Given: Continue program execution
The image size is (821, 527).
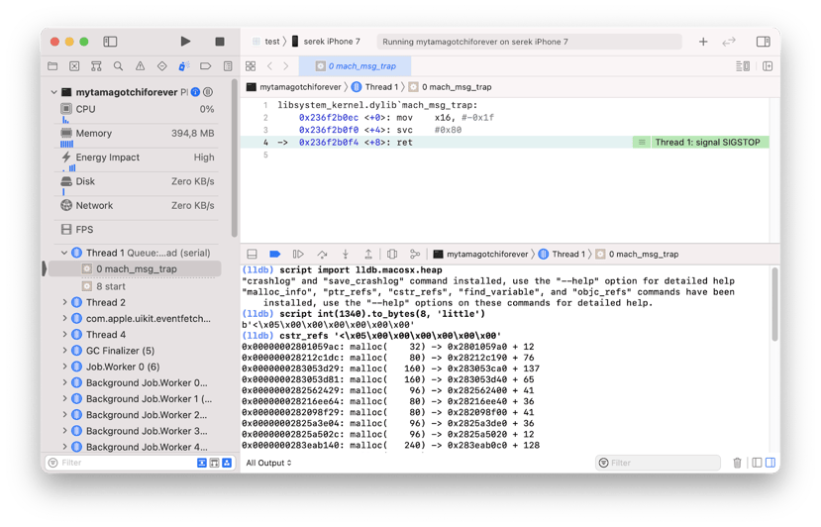Looking at the screenshot, I should click(298, 254).
